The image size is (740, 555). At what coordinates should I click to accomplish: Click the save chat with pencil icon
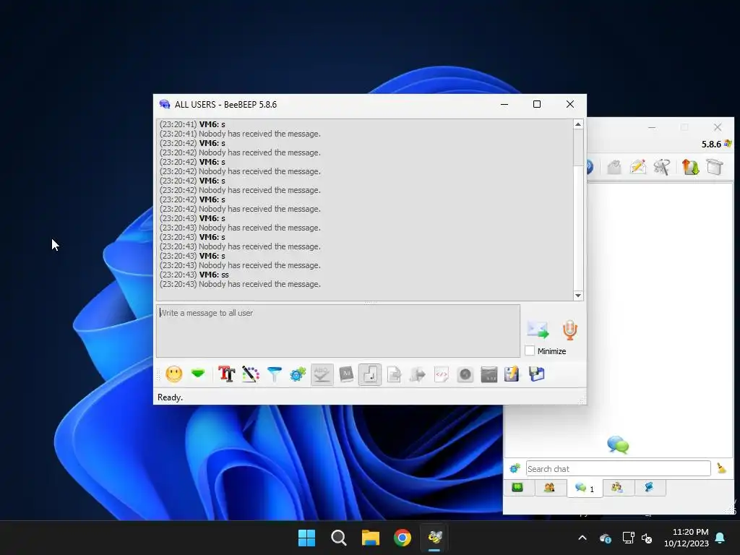pyautogui.click(x=512, y=374)
